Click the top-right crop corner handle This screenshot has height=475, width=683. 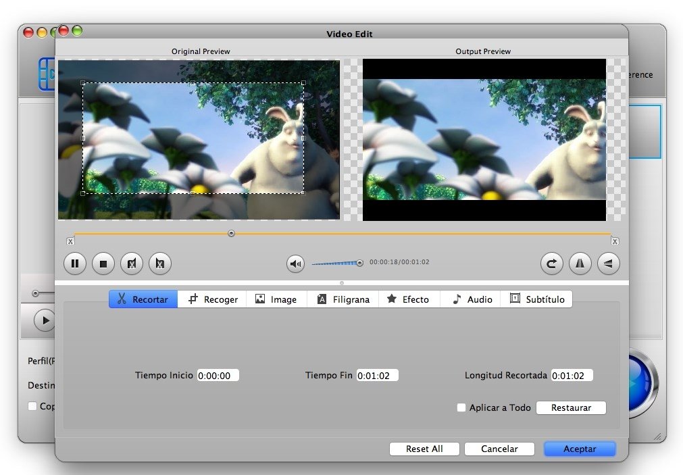click(x=303, y=82)
